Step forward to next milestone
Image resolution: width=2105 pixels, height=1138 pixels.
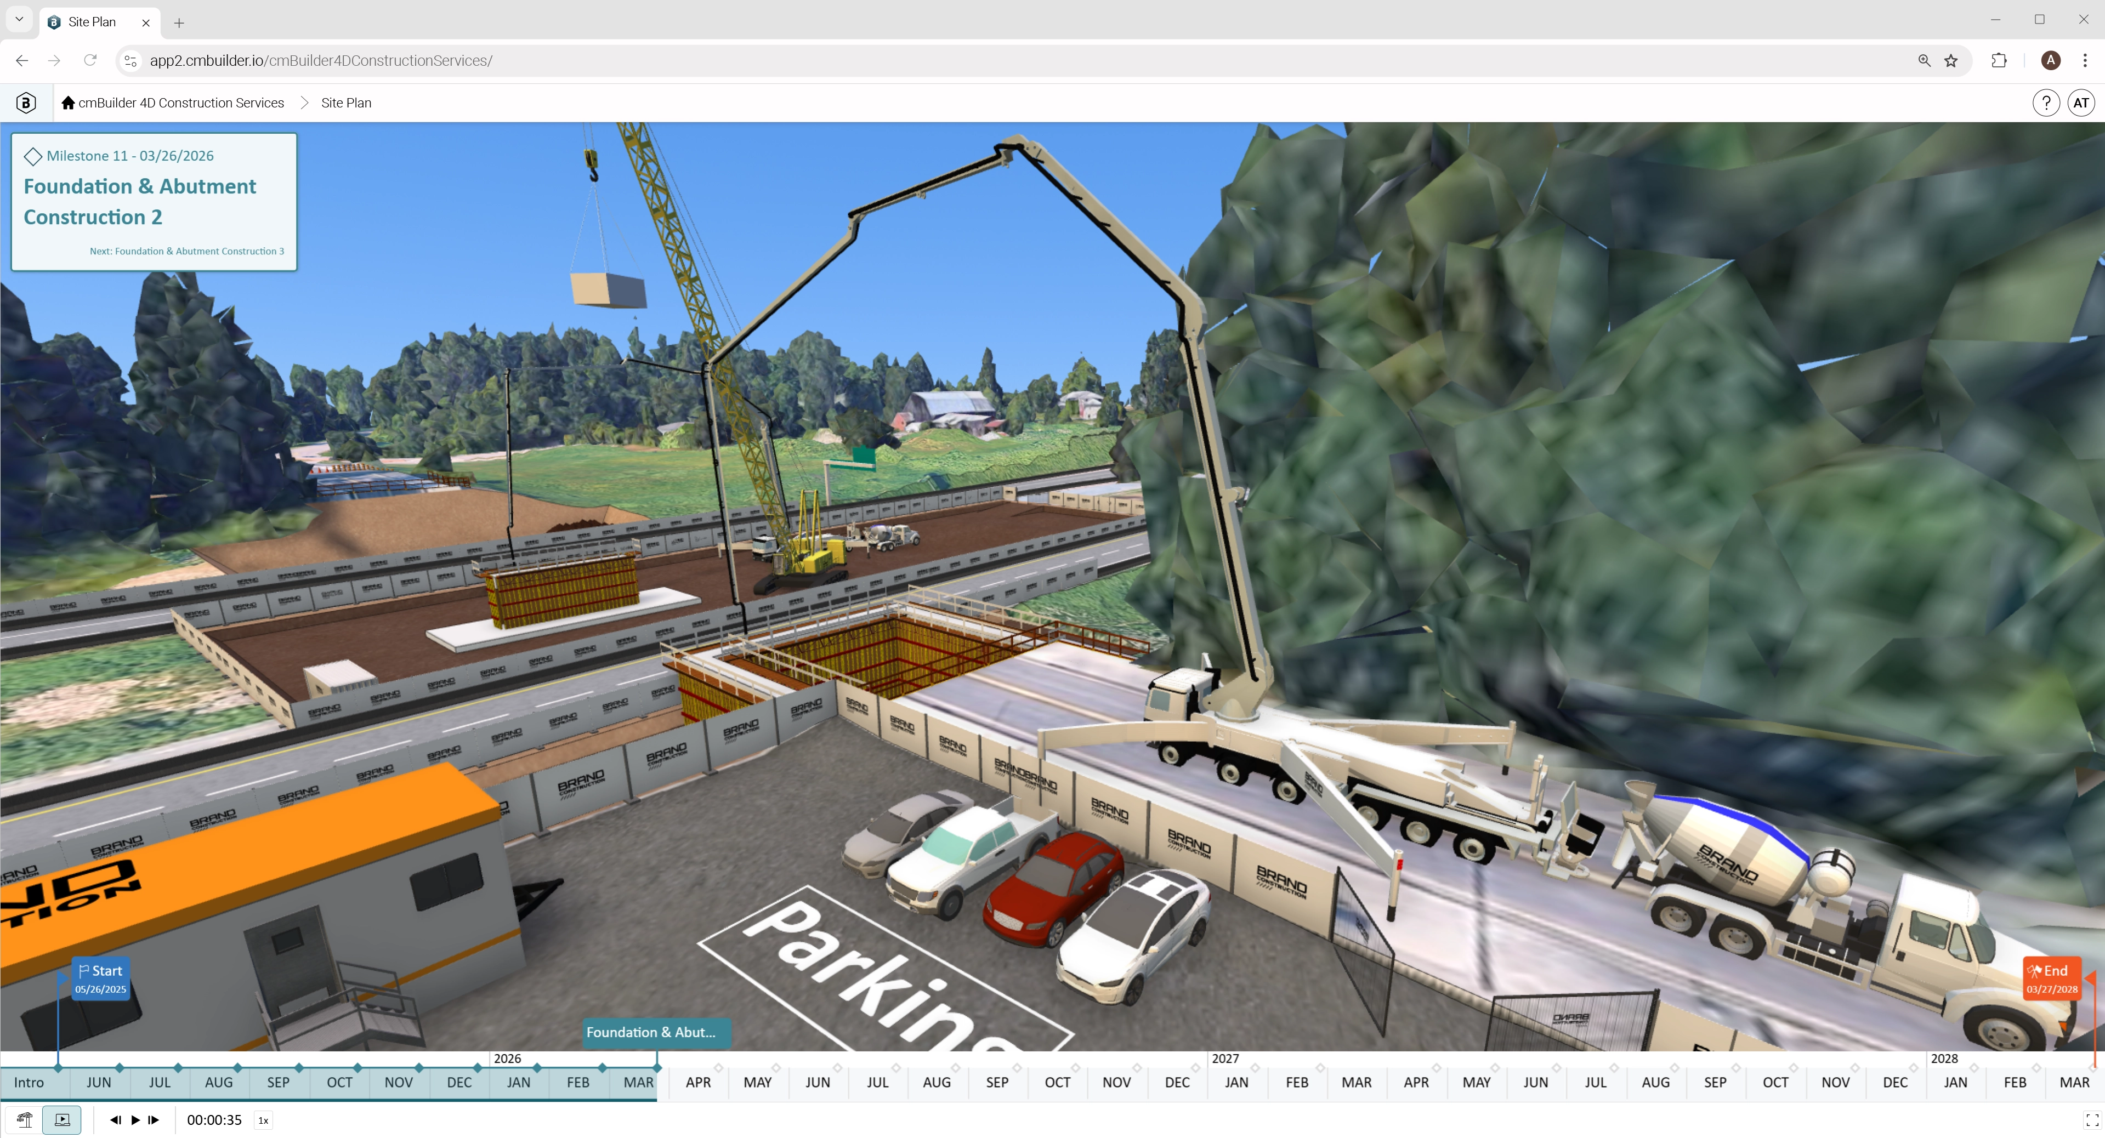154,1120
